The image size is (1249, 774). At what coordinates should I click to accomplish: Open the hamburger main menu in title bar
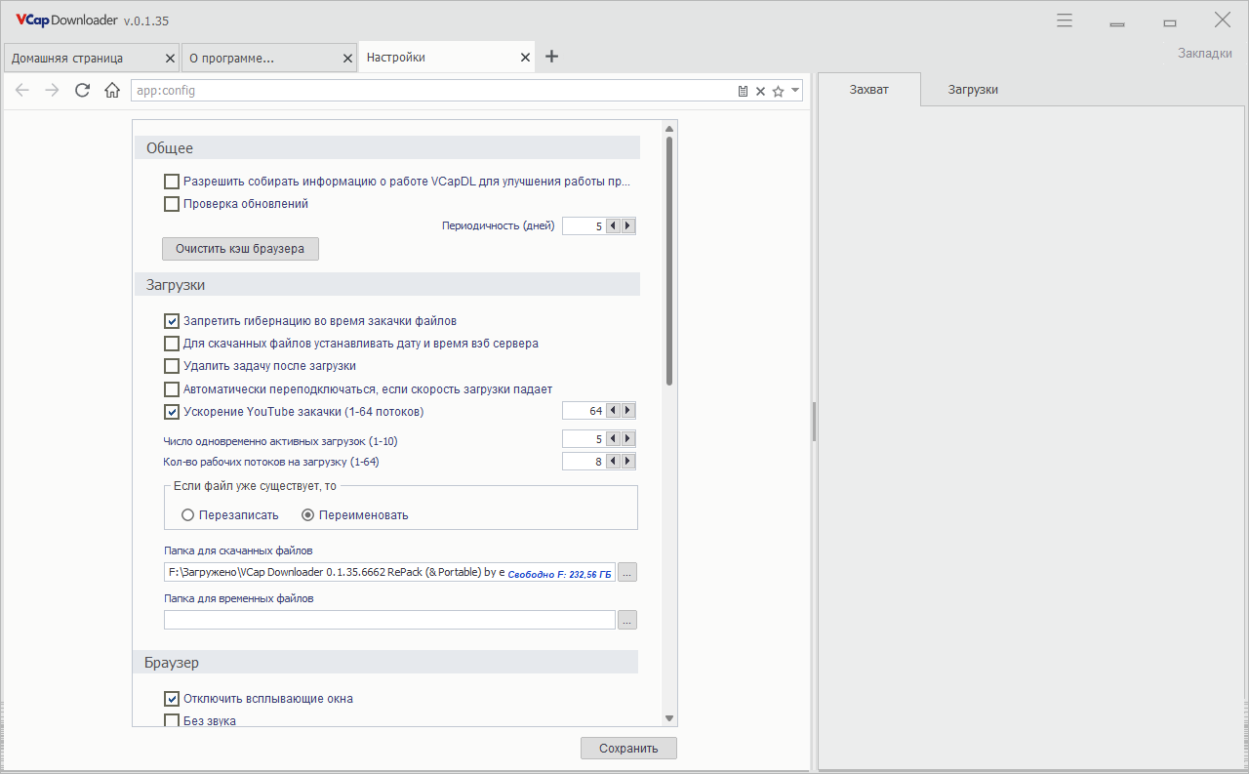[x=1065, y=20]
